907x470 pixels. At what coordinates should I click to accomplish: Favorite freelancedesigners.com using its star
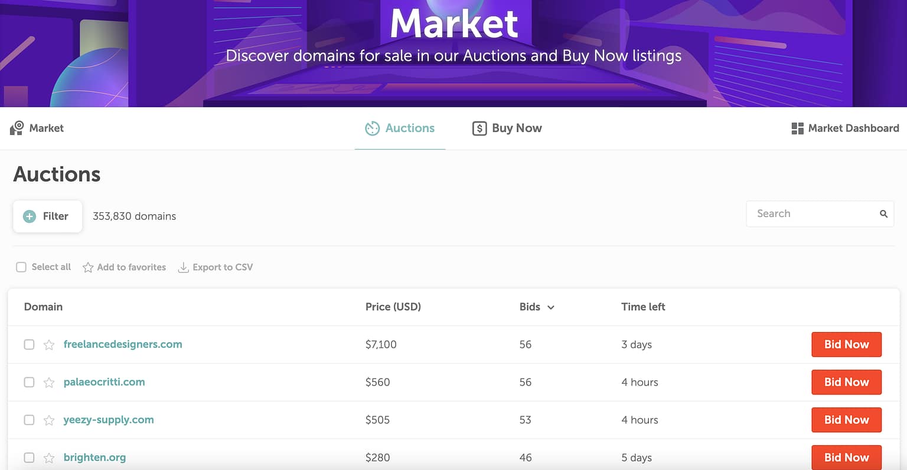(48, 344)
